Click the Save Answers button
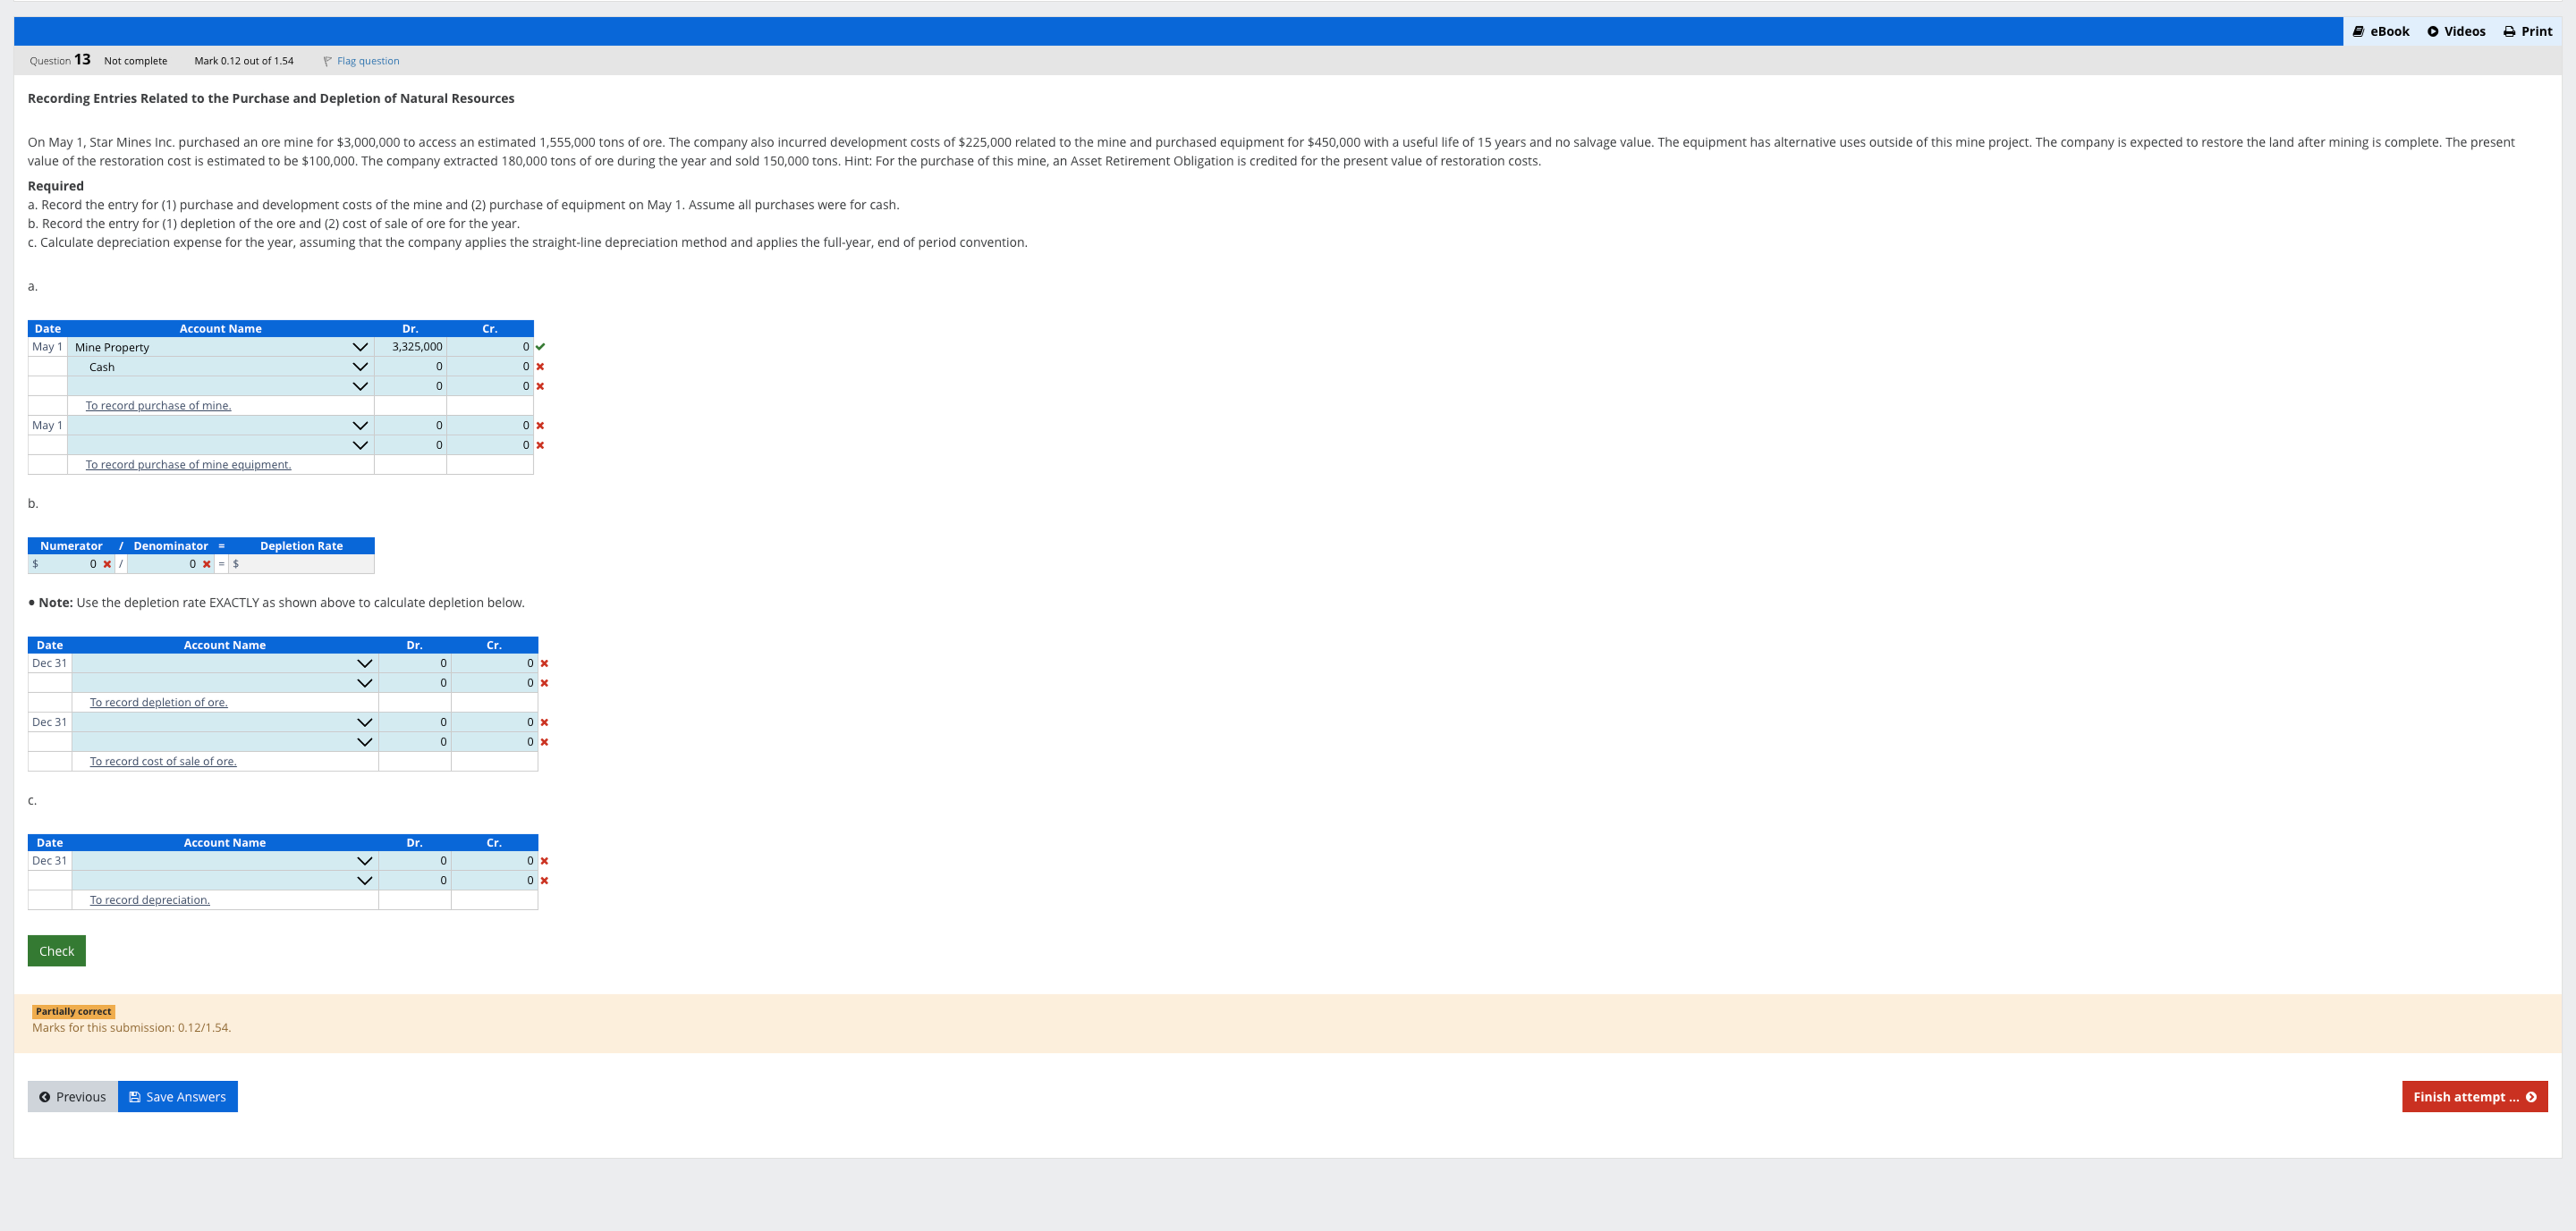The height and width of the screenshot is (1231, 2576). point(177,1096)
